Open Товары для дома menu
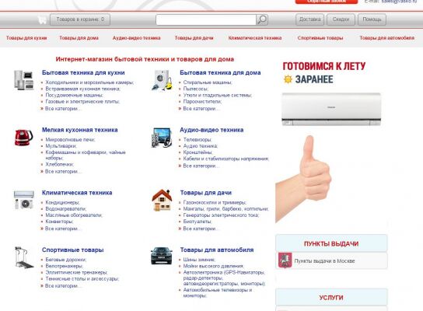The height and width of the screenshot is (311, 423). tap(79, 38)
